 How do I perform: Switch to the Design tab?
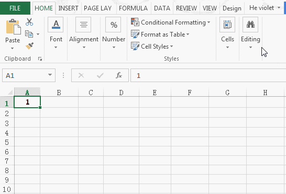[232, 8]
